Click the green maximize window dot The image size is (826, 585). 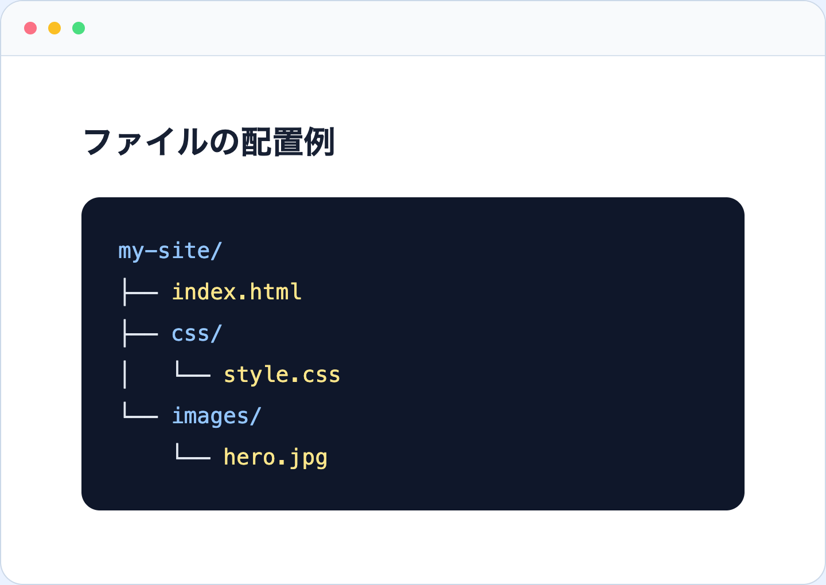[79, 28]
